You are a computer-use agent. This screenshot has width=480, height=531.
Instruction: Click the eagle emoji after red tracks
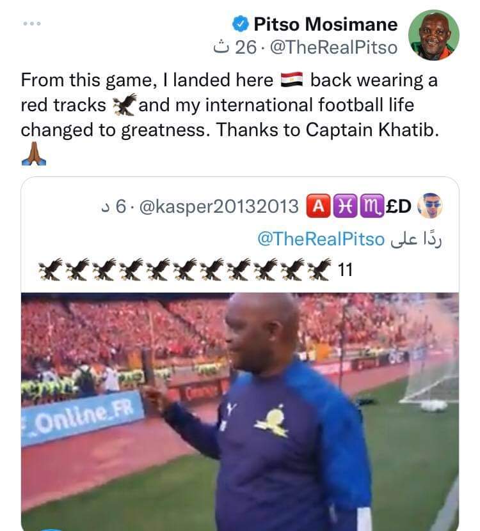pyautogui.click(x=125, y=105)
